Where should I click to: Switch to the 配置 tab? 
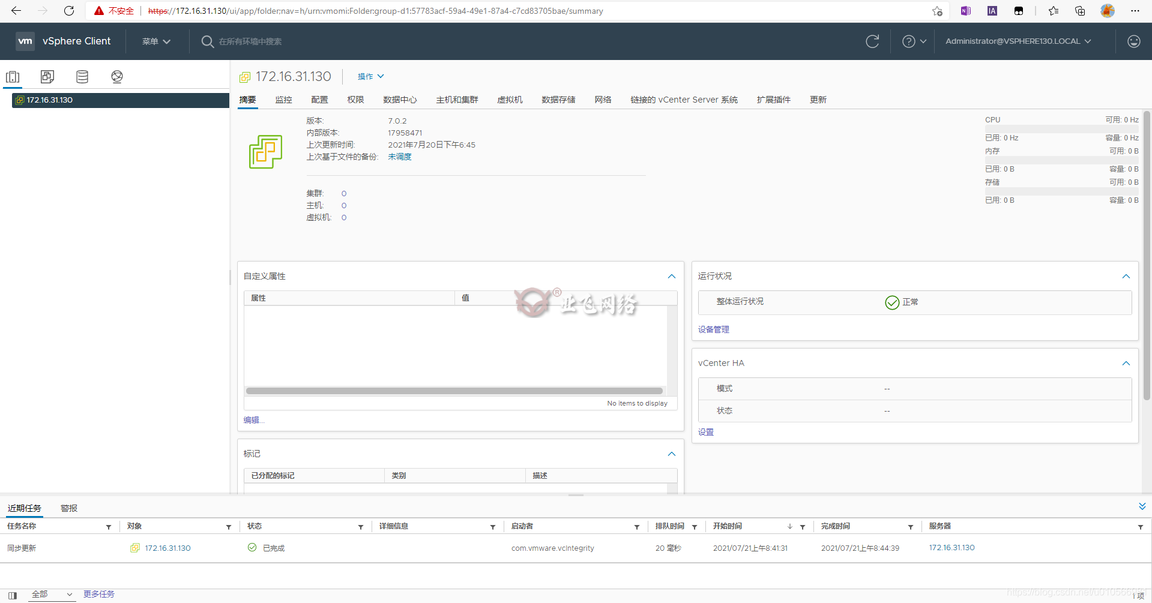coord(319,100)
